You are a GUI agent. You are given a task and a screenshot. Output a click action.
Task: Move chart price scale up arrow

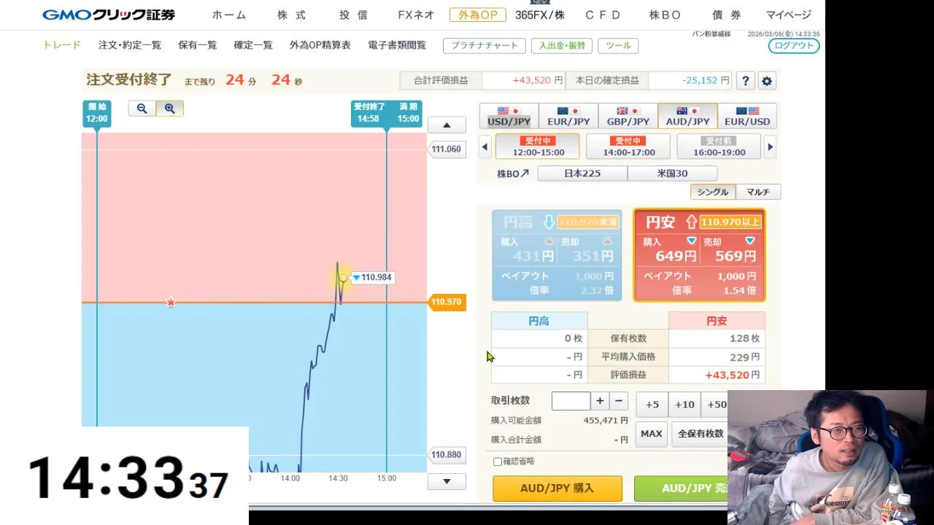[447, 125]
